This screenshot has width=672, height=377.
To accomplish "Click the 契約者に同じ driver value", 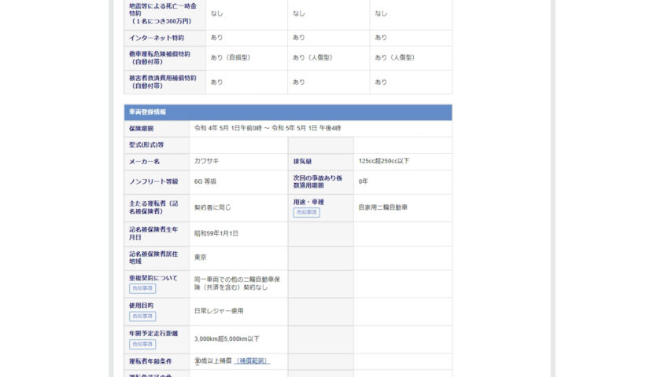I will pos(212,207).
